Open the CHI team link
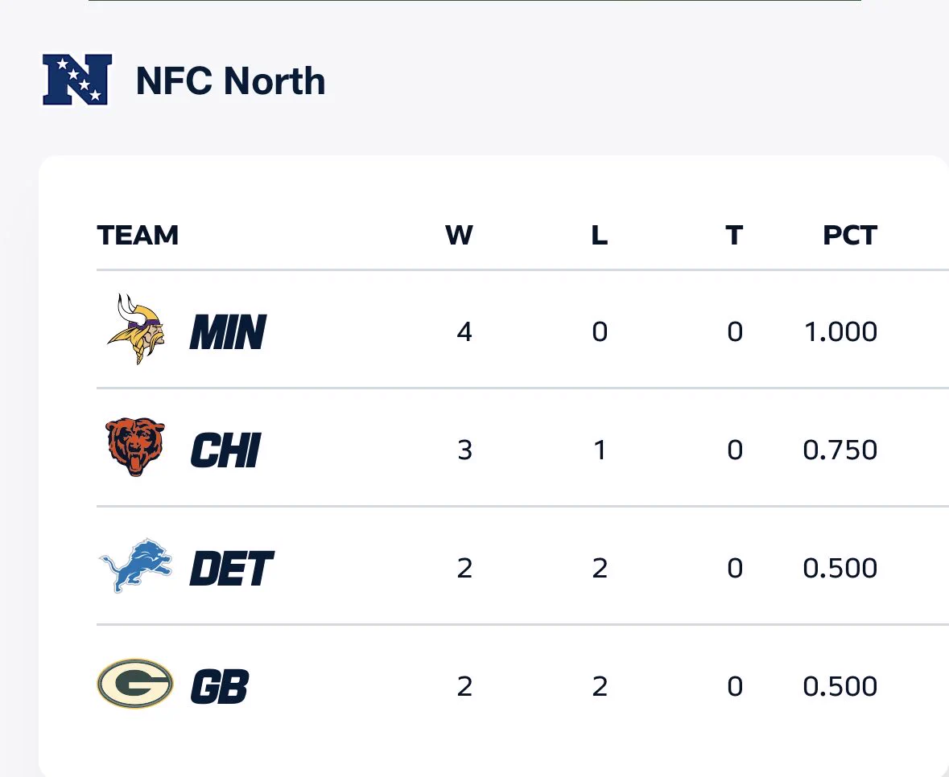Viewport: 949px width, 777px height. point(225,450)
